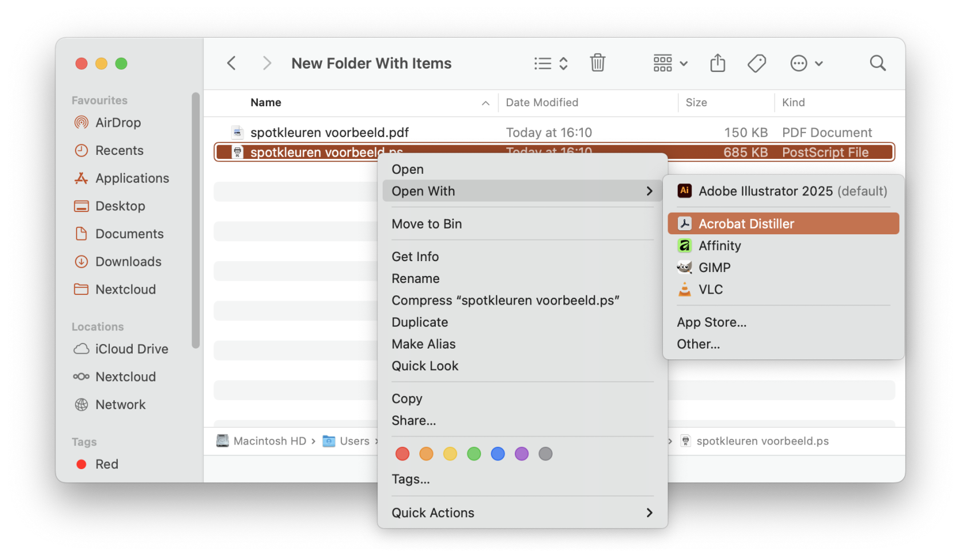The height and width of the screenshot is (556, 961).
Task: Expand the Quick Actions submenu
Action: coord(522,513)
